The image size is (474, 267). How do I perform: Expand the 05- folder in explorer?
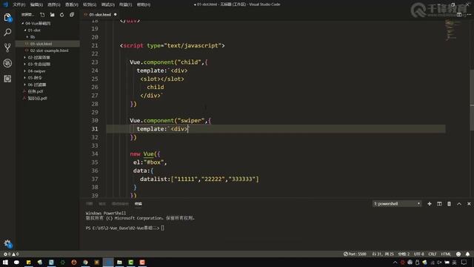35,78
